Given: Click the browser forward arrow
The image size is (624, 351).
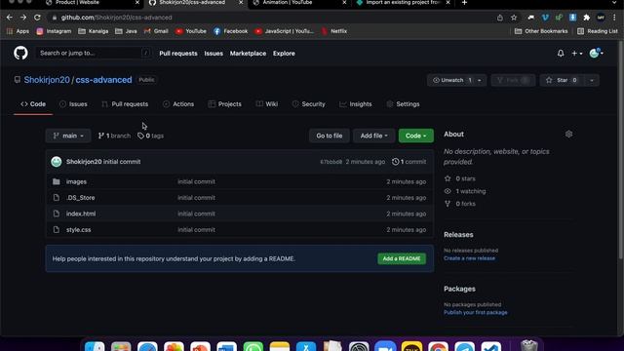Looking at the screenshot, I should (23, 18).
